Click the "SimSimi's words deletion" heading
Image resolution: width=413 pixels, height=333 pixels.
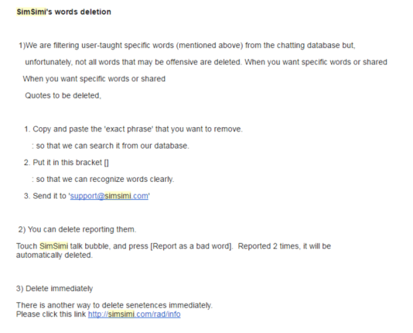pyautogui.click(x=64, y=12)
